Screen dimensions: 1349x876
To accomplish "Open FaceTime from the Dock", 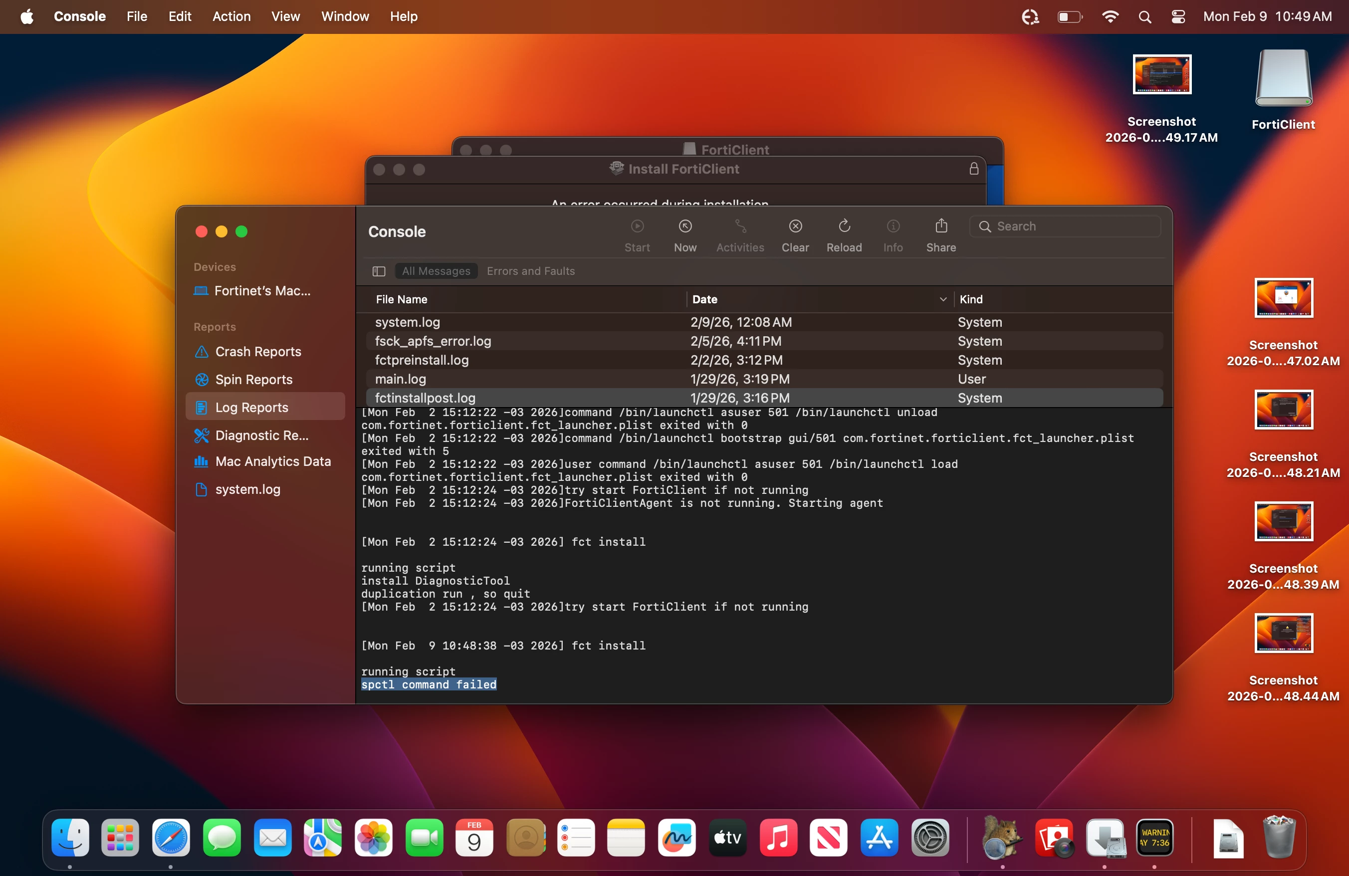I will 424,838.
